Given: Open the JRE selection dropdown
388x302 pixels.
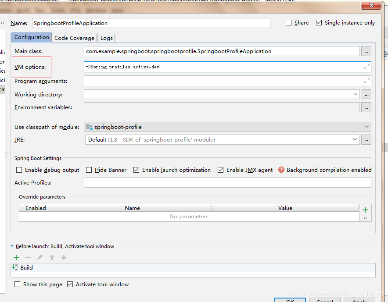Looking at the screenshot, I should 355,139.
